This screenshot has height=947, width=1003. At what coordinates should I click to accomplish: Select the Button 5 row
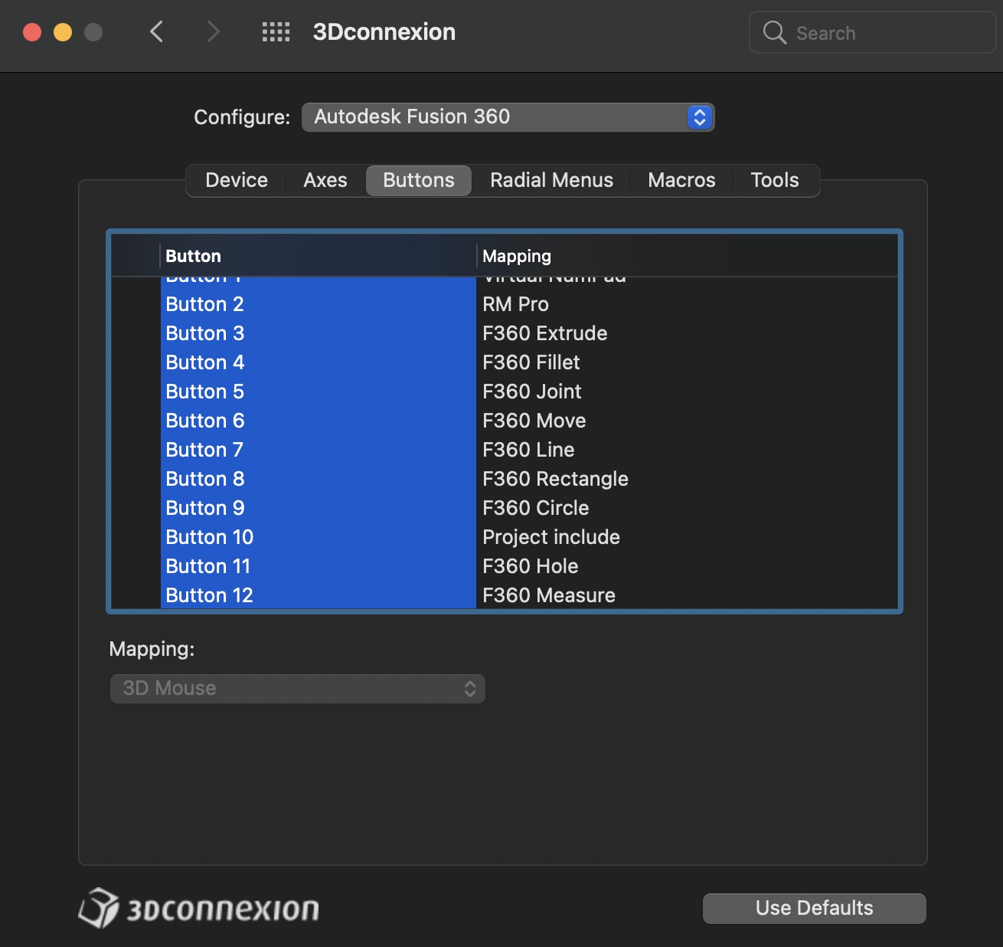pos(504,392)
